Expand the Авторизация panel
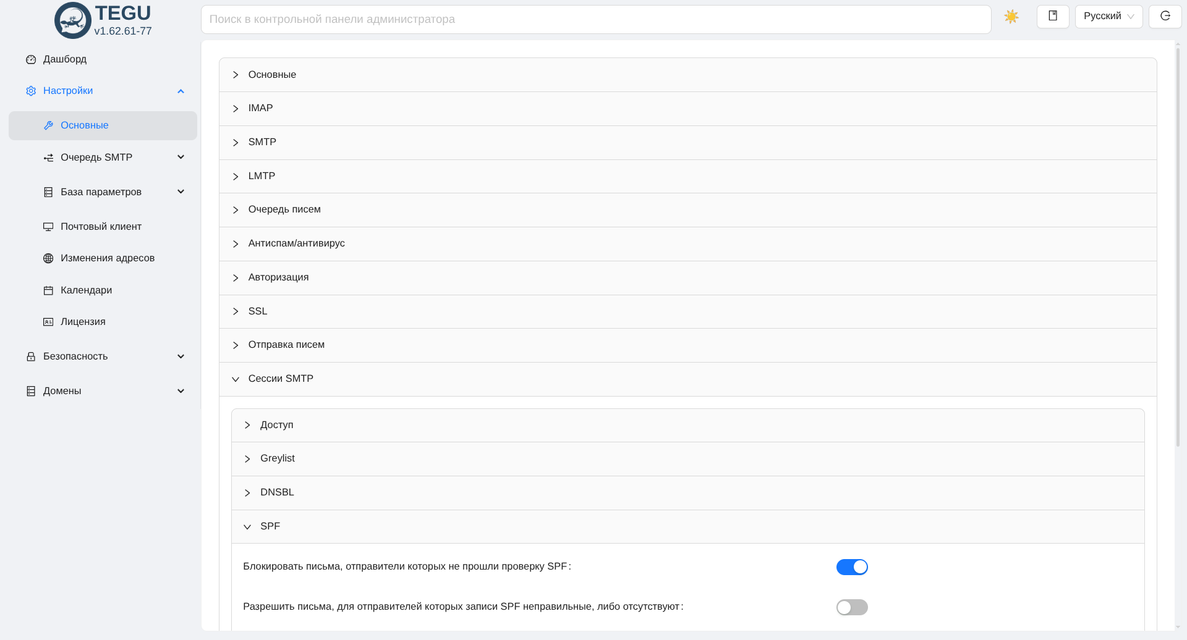Image resolution: width=1187 pixels, height=640 pixels. [x=687, y=278]
